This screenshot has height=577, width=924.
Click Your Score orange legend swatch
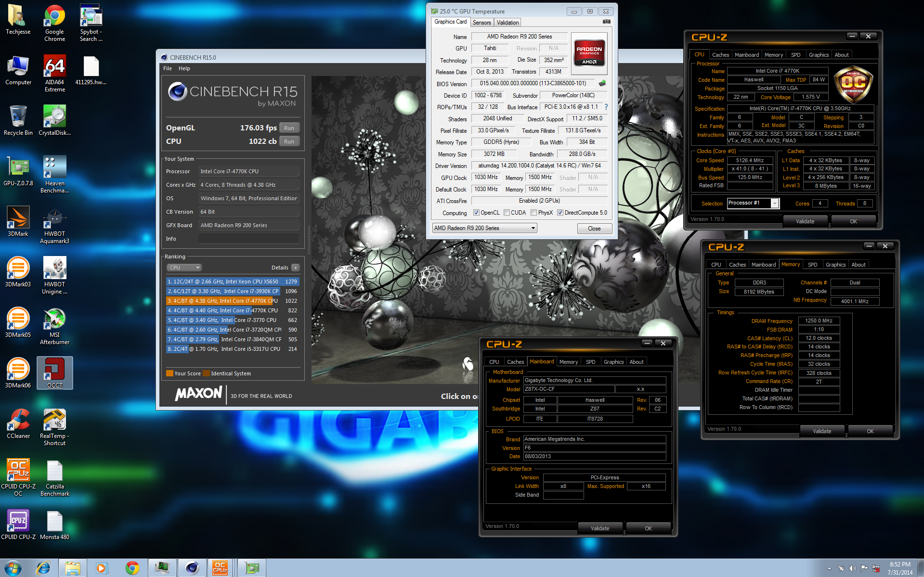coord(169,373)
